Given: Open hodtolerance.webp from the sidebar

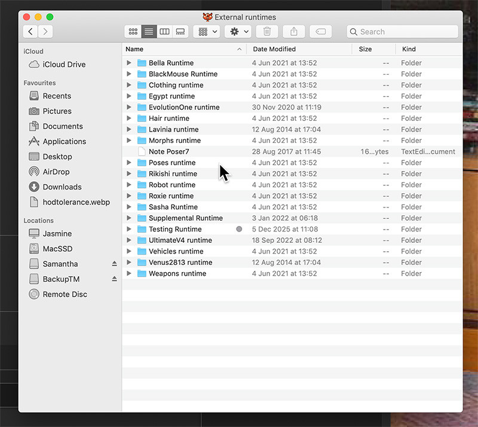Looking at the screenshot, I should pos(69,202).
